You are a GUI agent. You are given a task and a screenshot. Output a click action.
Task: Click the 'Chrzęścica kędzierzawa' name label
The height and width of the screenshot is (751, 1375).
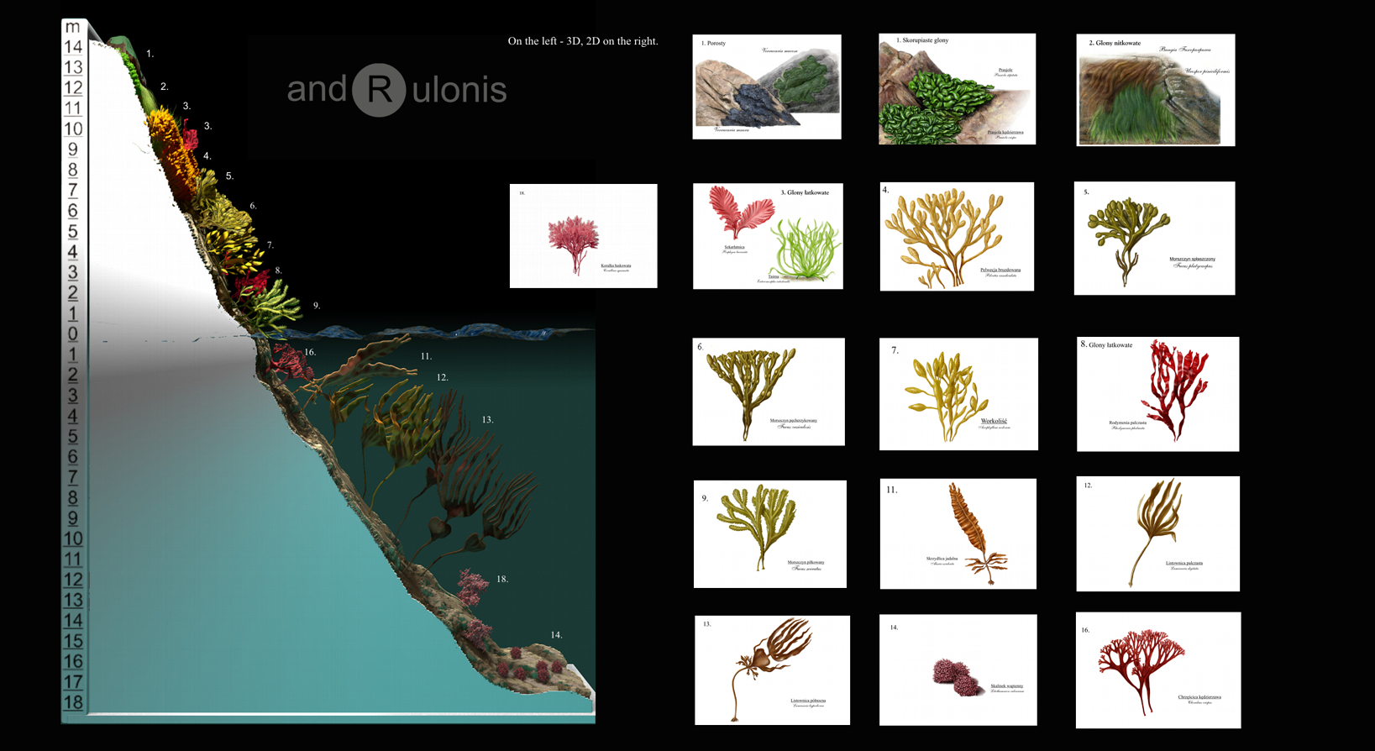coord(1199,696)
